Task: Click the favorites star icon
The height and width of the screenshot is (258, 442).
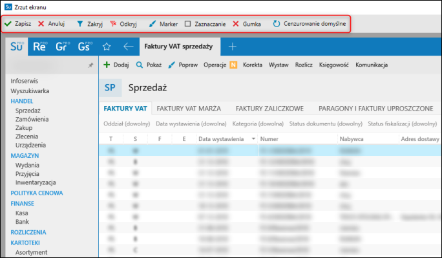Action: coord(107,47)
